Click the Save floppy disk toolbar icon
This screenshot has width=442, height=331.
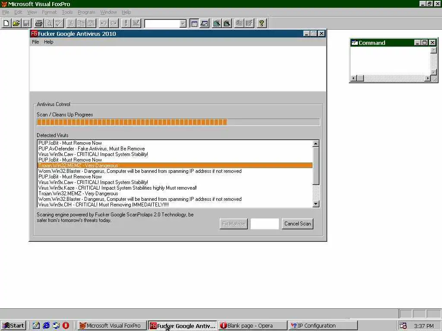pos(26,23)
